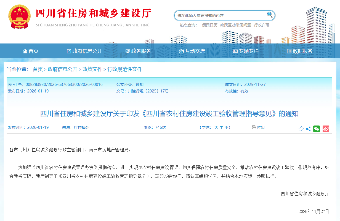Share the notice to WeChat
Viewport: 340px width, 221px height.
(317, 129)
